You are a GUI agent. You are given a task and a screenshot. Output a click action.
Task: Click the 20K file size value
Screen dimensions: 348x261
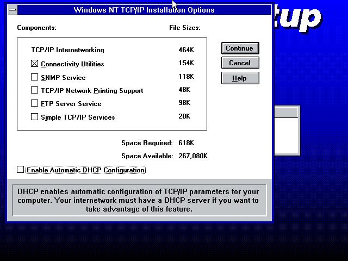tap(184, 116)
